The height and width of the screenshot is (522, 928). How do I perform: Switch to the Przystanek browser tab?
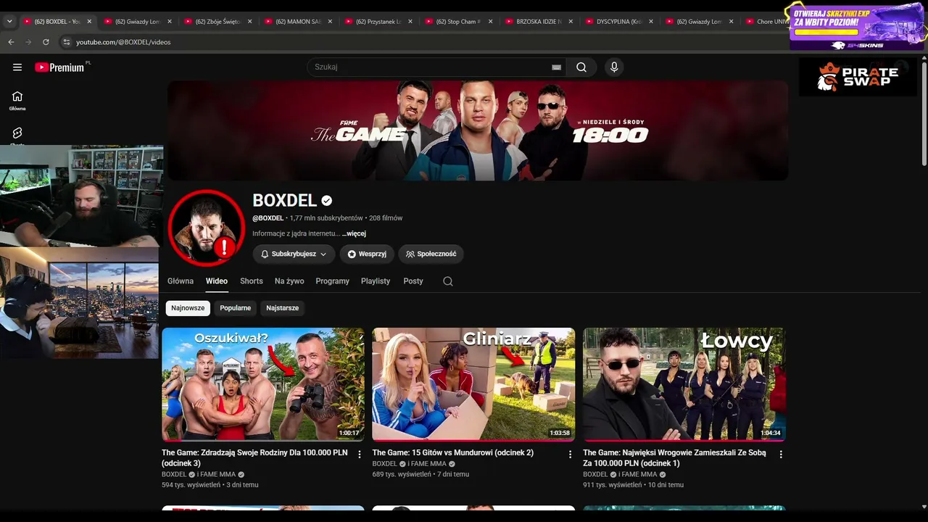pos(378,22)
